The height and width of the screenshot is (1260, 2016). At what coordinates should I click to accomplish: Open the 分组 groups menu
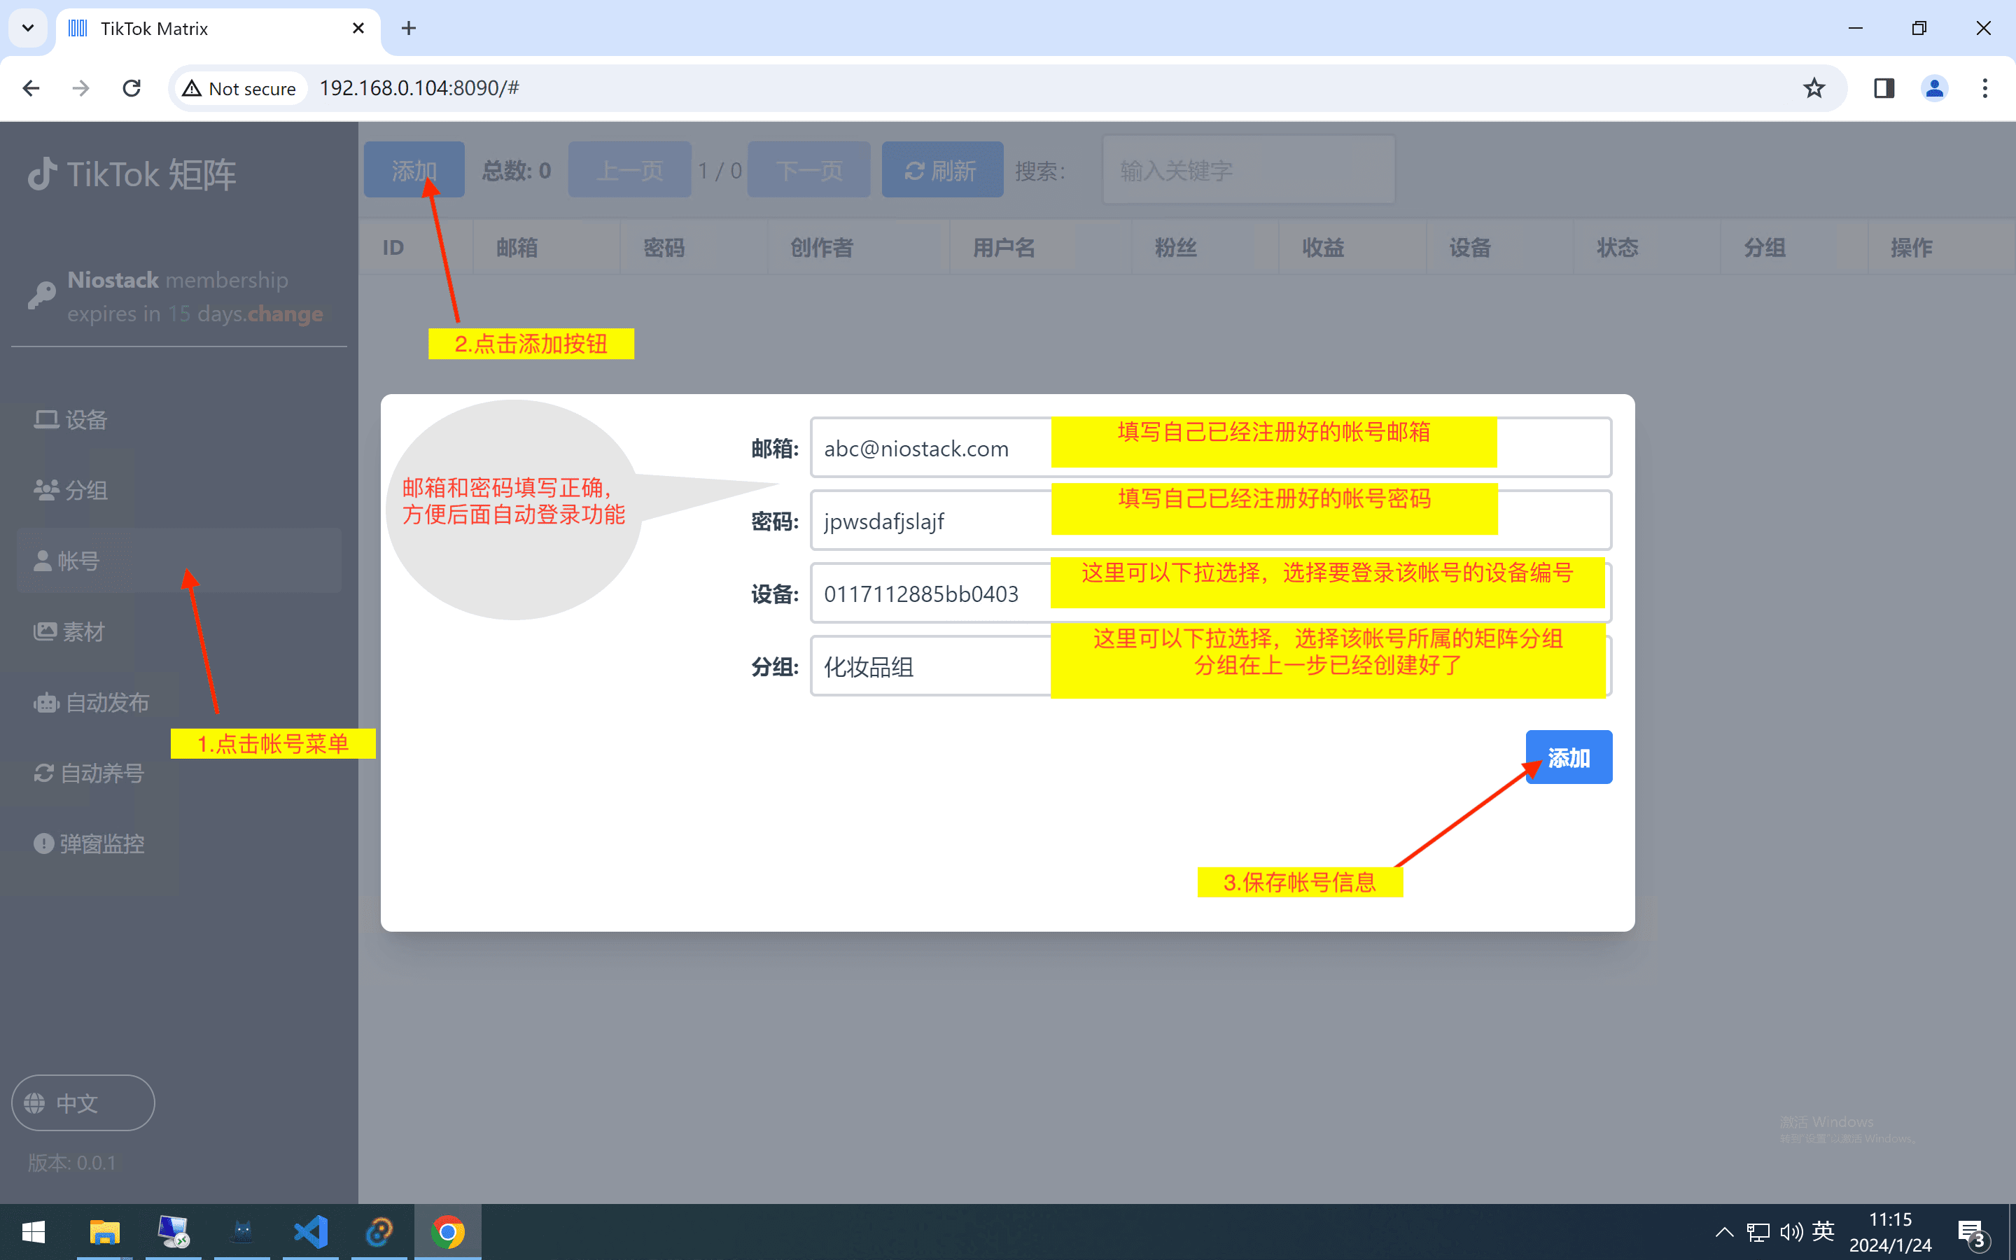point(71,490)
